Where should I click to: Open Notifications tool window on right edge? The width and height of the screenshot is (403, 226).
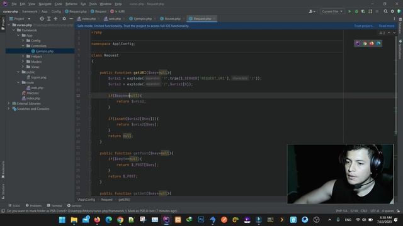(400, 50)
